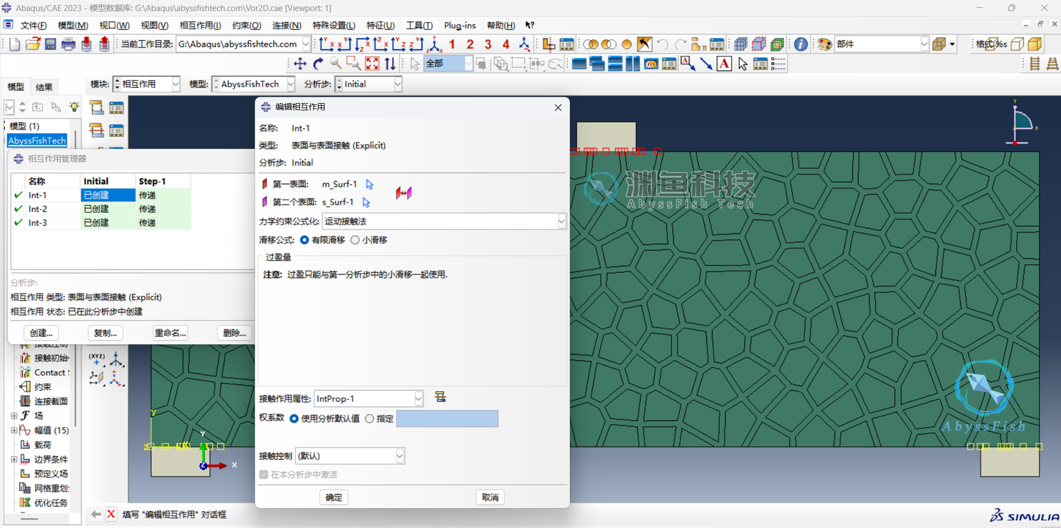Click the 删除... button in manager
Image resolution: width=1061 pixels, height=528 pixels.
pos(234,333)
